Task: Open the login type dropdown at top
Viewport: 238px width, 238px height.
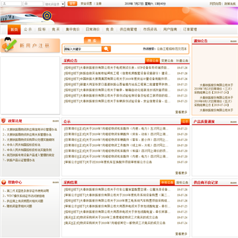Action: pyautogui.click(x=54, y=4)
